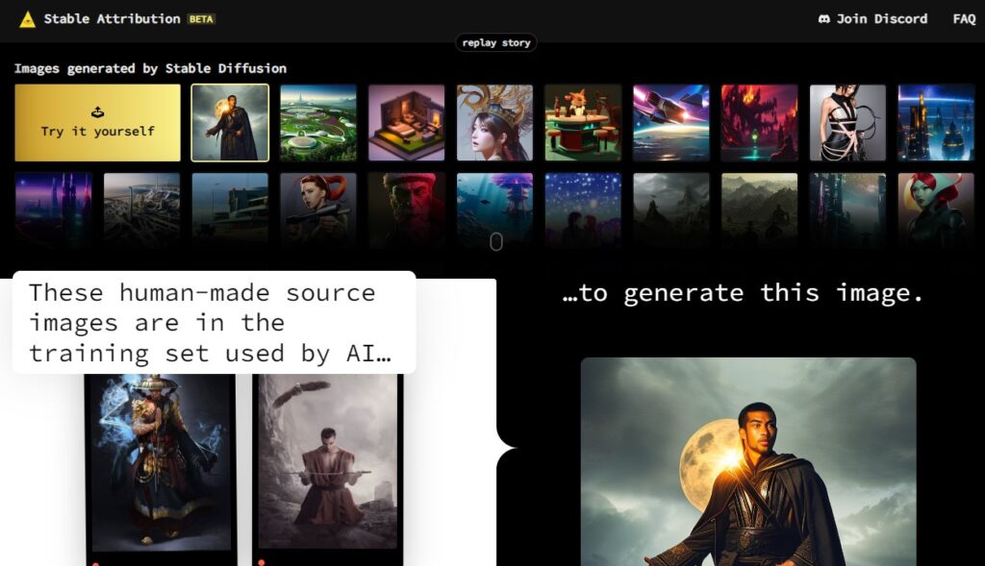Click Join Discord in the top bar
This screenshot has height=566, width=985.
point(872,17)
